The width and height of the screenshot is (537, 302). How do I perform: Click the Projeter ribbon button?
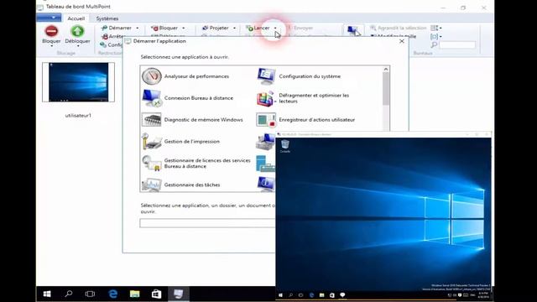click(216, 28)
